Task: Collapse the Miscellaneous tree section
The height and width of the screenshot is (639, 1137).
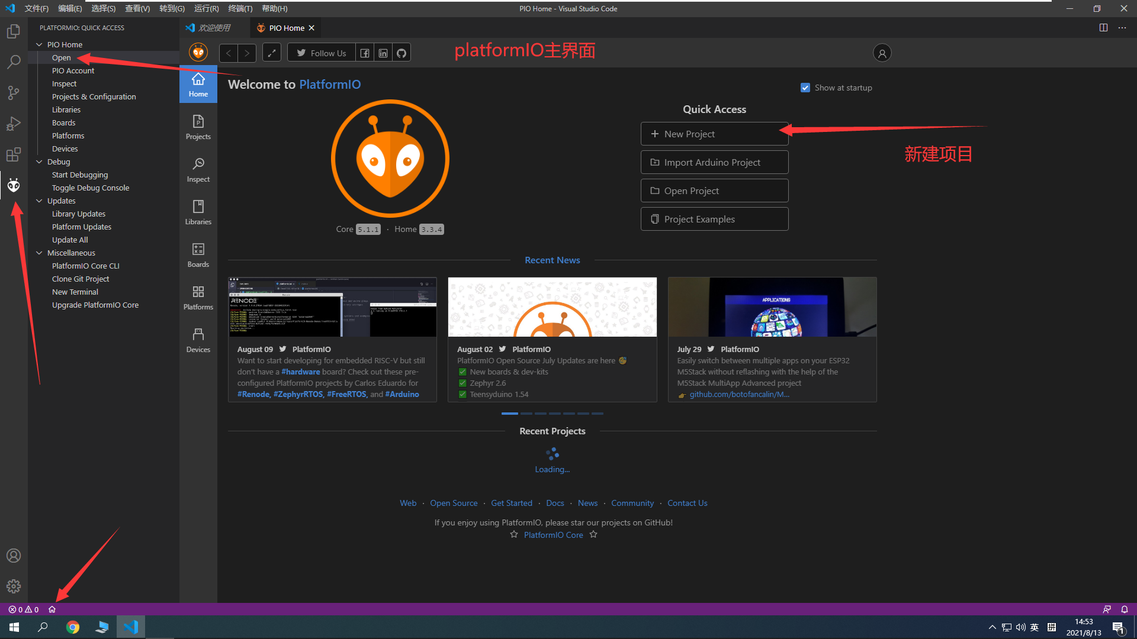Action: coord(40,253)
